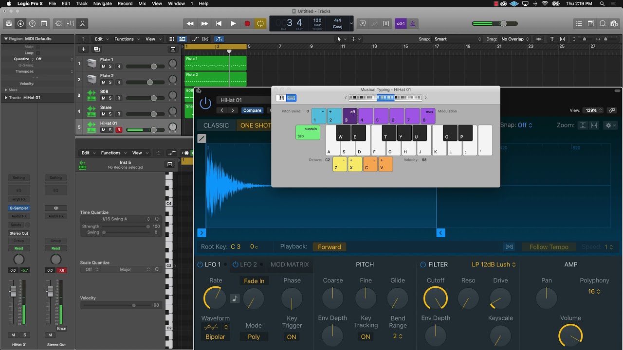Click the Root Key C 3 field
The width and height of the screenshot is (623, 350).
coord(235,247)
